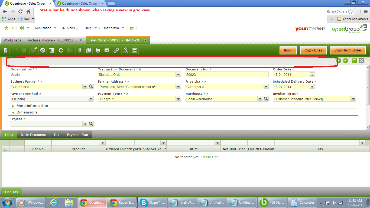
Task: Open Price List dropdown
Action: tap(266, 87)
